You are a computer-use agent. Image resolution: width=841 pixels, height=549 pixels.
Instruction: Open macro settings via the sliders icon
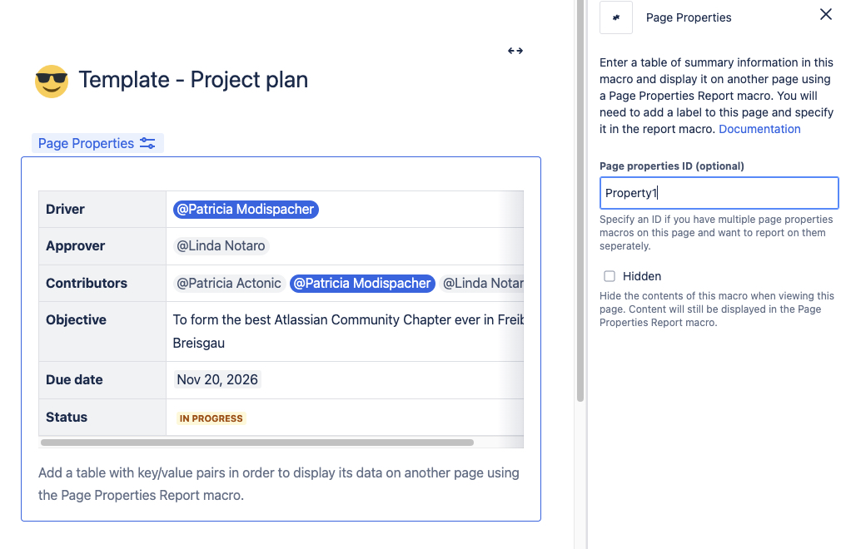pos(147,143)
